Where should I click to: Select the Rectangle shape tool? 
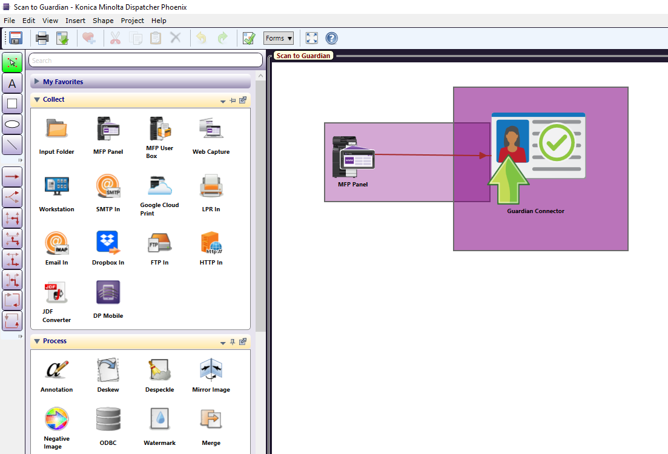click(12, 104)
